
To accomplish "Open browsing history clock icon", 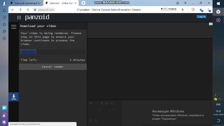I will (4, 17).
